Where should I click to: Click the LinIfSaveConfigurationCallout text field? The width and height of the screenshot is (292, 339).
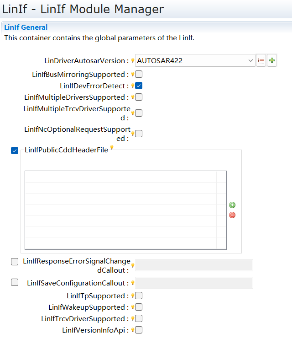(x=194, y=283)
